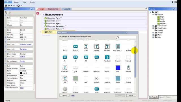Click Next in Add action dialog
This screenshot has width=181, height=102.
point(131,95)
